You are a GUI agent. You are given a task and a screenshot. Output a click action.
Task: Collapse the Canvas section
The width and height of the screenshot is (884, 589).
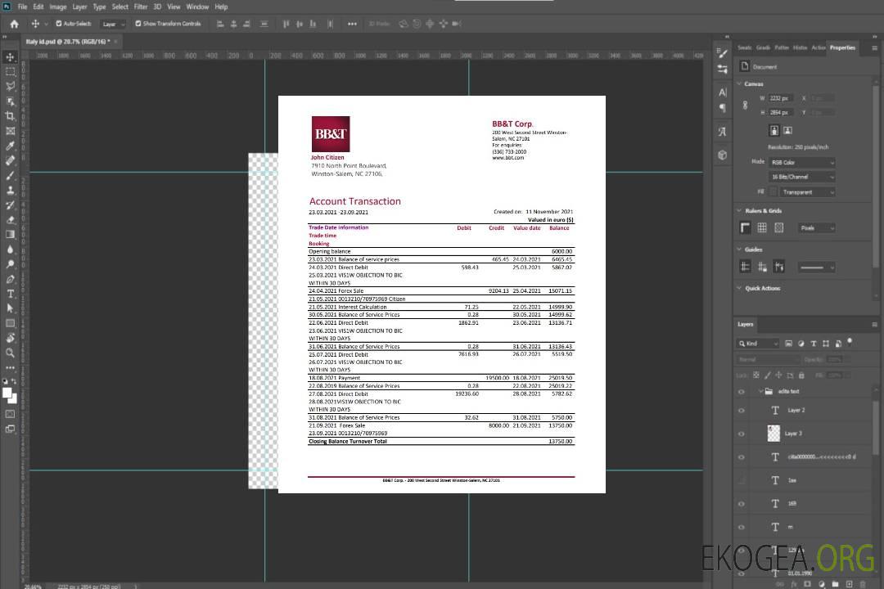[x=739, y=83]
